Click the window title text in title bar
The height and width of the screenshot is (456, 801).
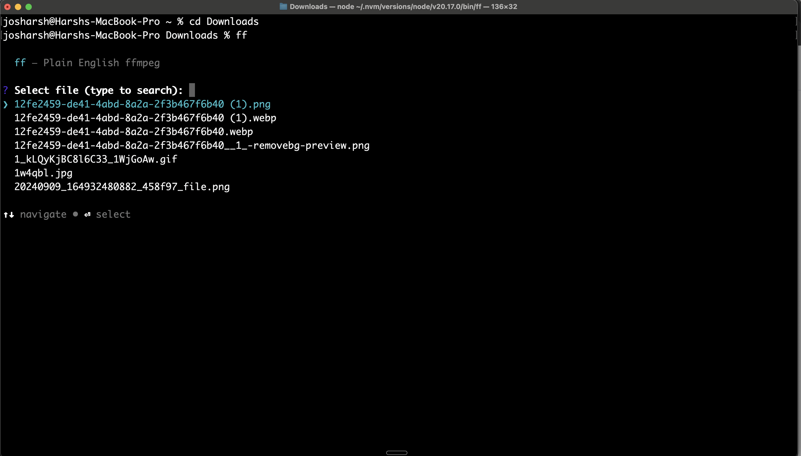(403, 7)
